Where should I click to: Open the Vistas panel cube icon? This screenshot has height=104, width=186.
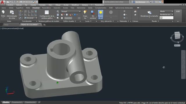click(3, 12)
